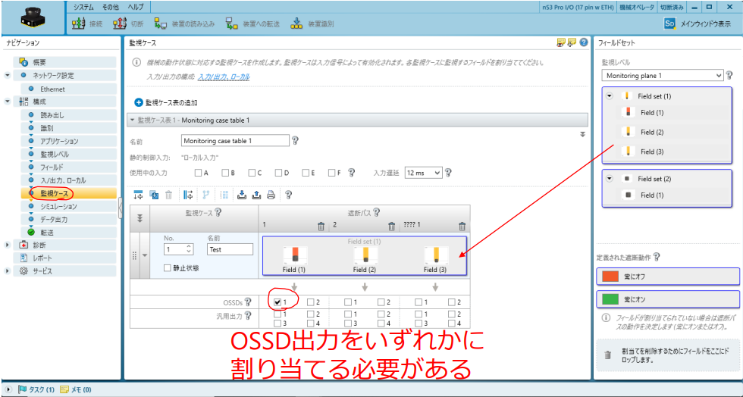
Task: Toggle the 静止状態 checkbox
Action: pos(168,267)
